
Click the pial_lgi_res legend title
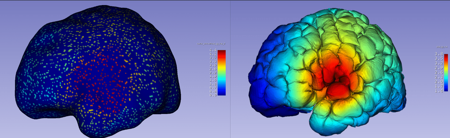click(x=442, y=47)
